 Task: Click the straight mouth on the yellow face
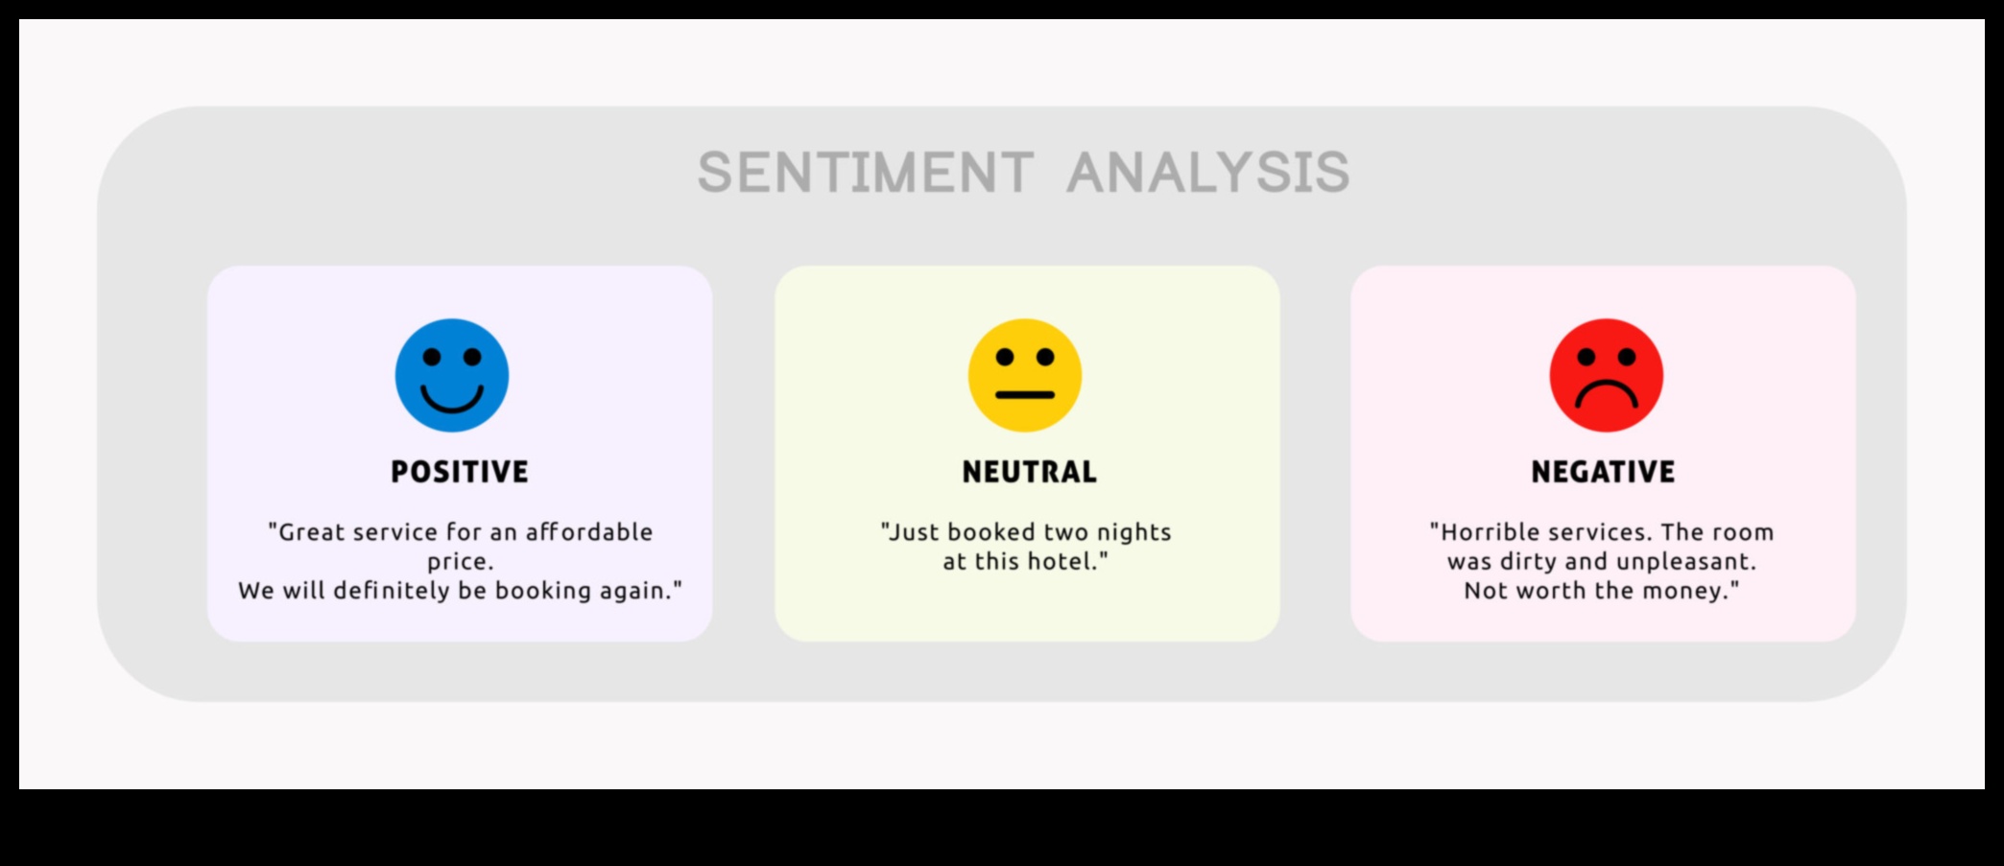point(1024,395)
